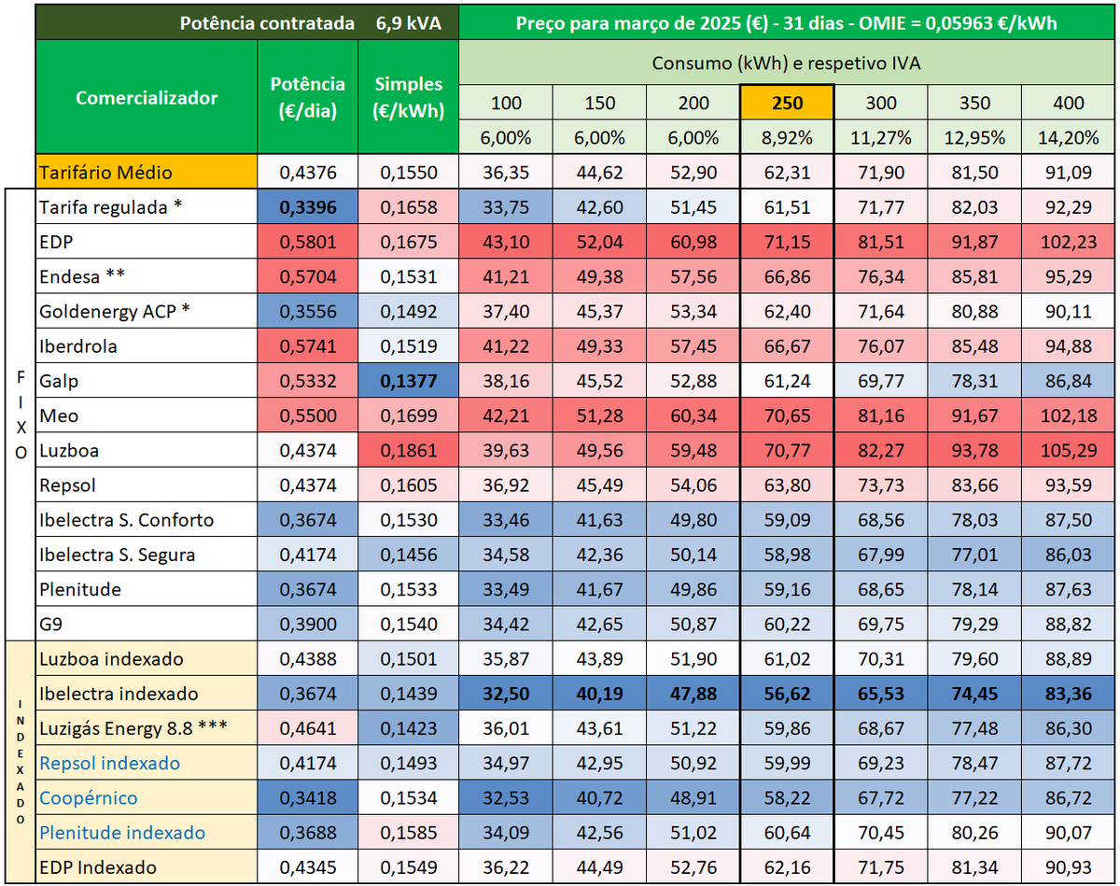Select the 'Ibelectra indexado' row label
This screenshot has height=886, width=1120.
click(x=147, y=694)
